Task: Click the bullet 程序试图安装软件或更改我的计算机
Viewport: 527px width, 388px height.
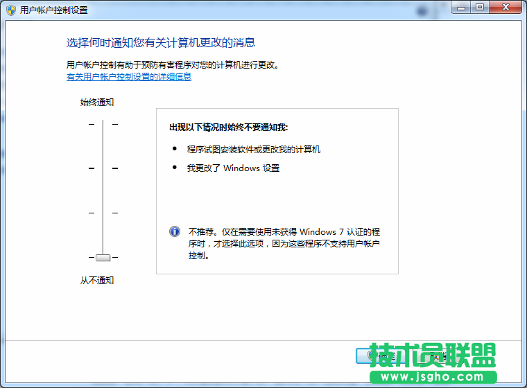Action: (254, 149)
